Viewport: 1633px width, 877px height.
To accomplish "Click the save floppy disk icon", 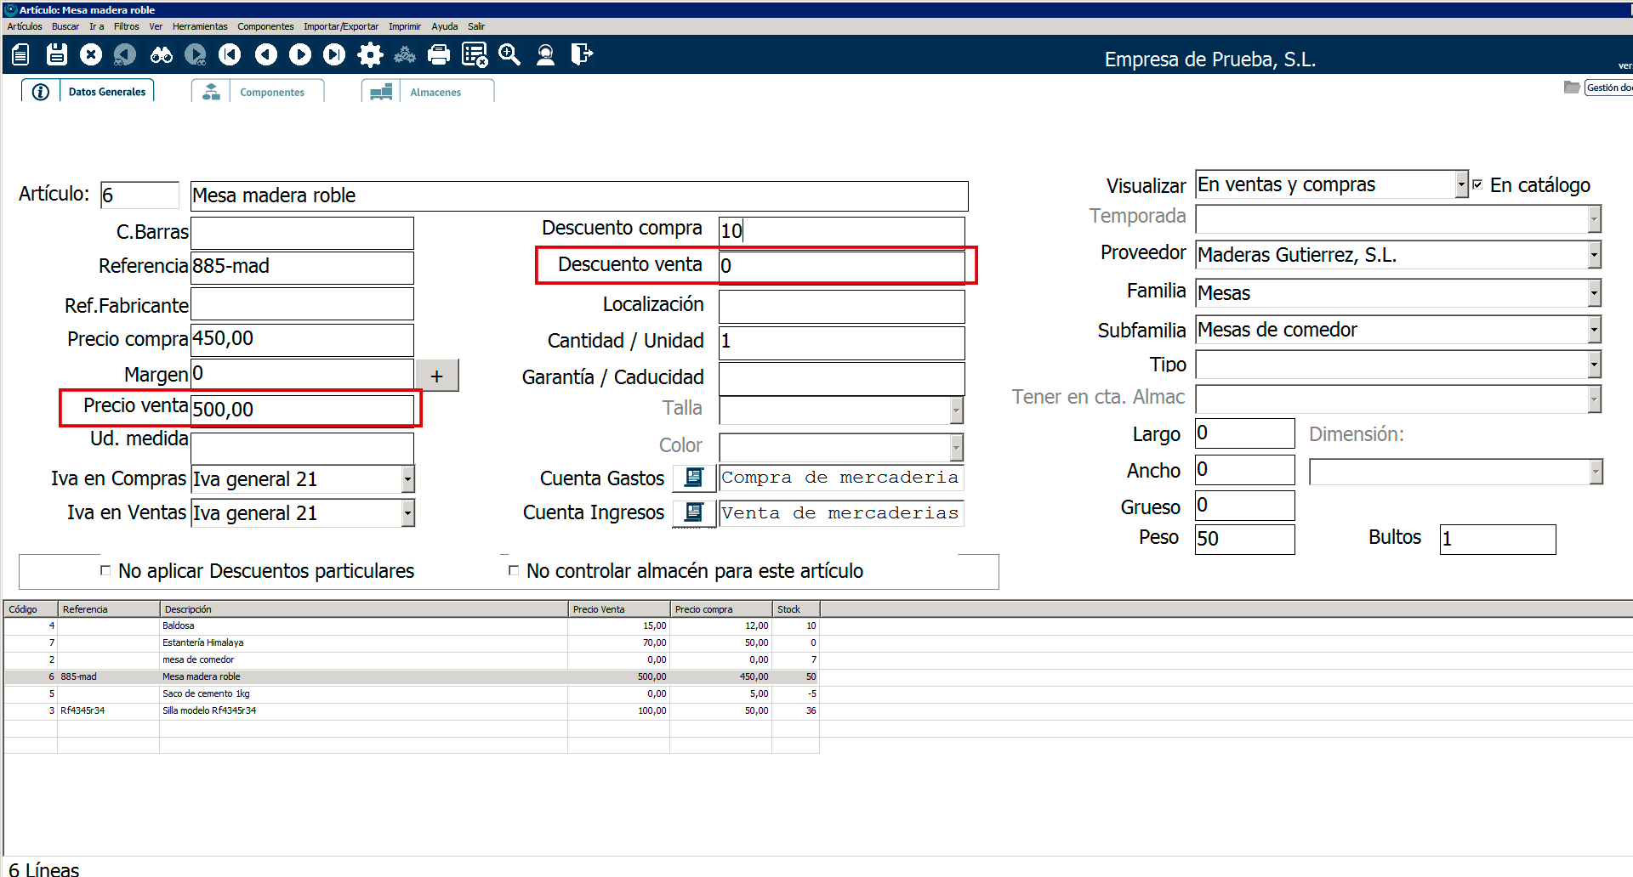I will click(x=56, y=55).
